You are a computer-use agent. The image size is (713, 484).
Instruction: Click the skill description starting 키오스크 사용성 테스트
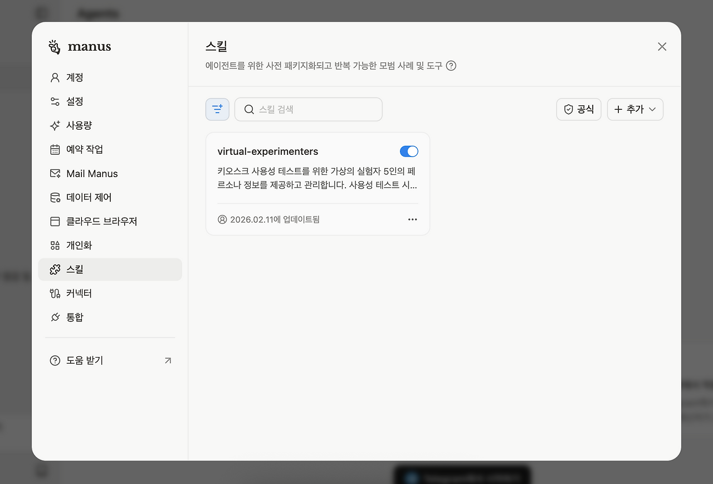point(318,178)
